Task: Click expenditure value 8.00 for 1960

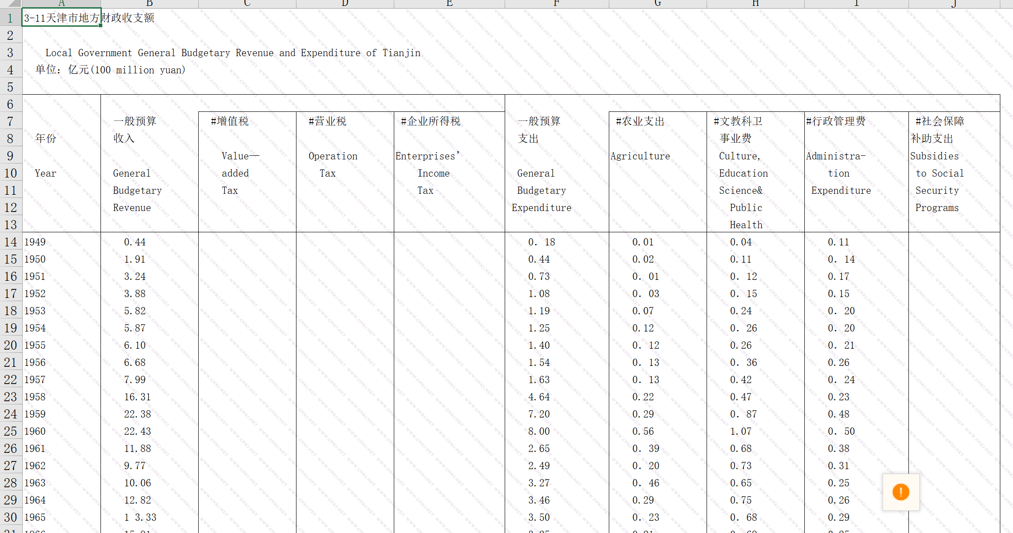Action: pyautogui.click(x=539, y=432)
